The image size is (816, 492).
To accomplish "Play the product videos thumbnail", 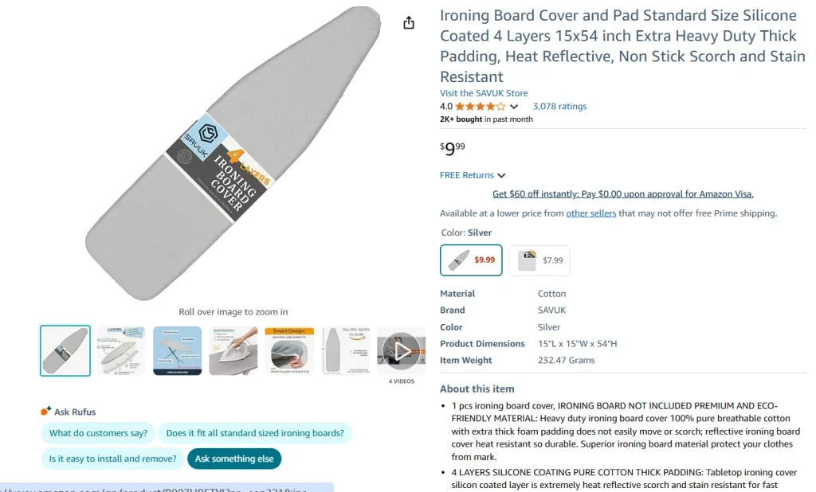I will pyautogui.click(x=402, y=350).
